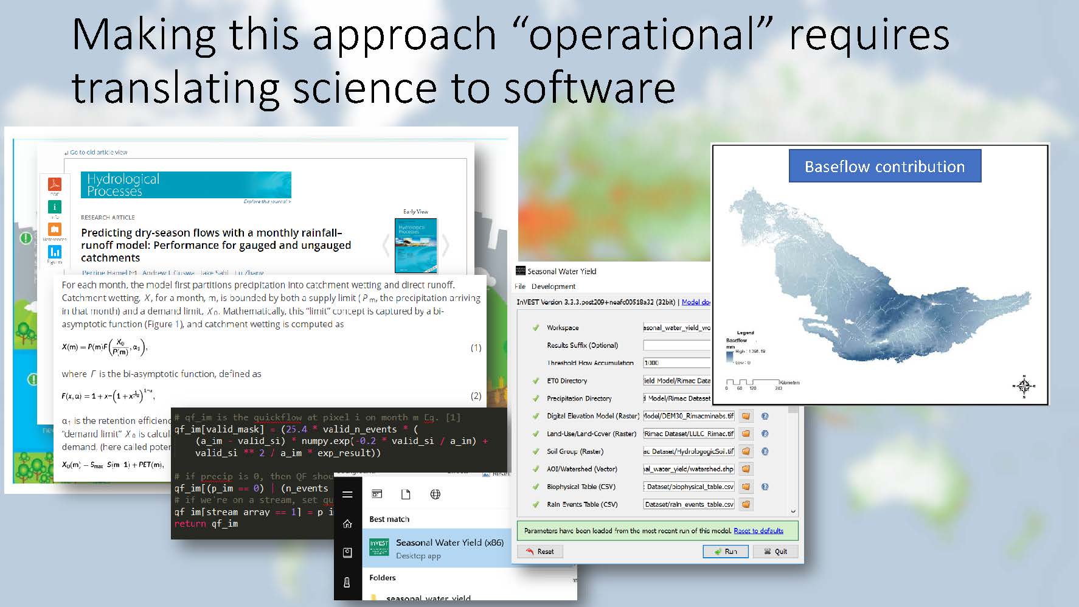1079x607 pixels.
Task: Click the 'Best match' heading in search
Action: [389, 519]
